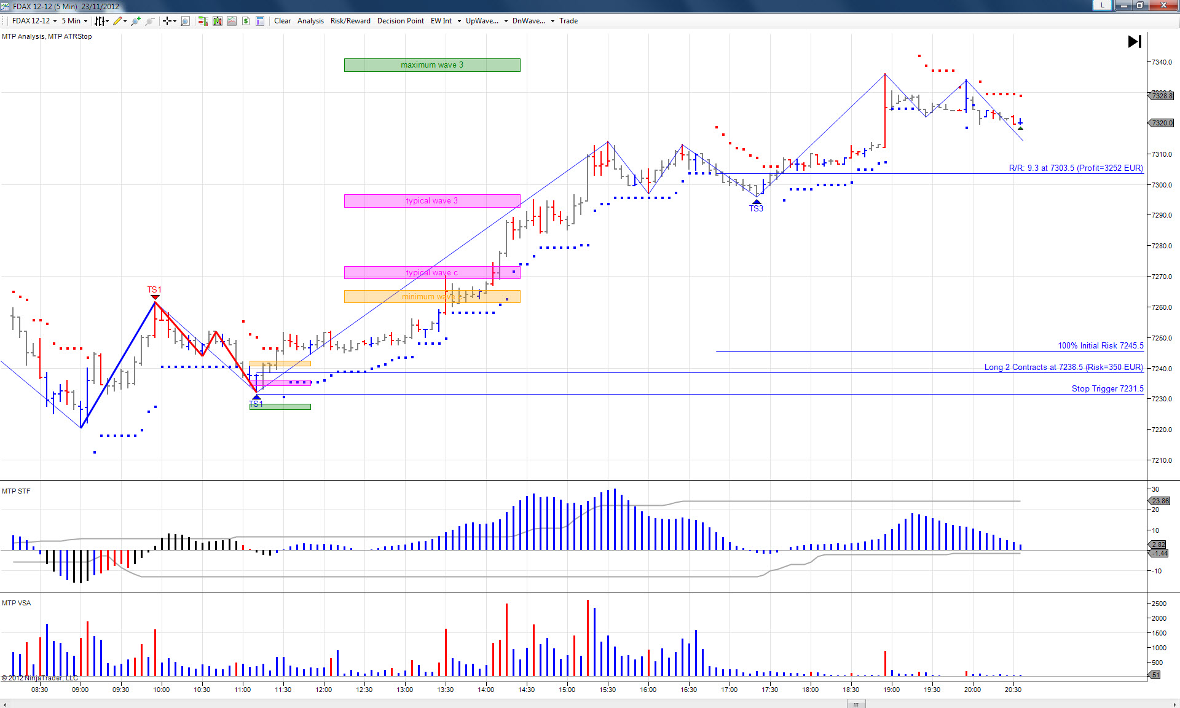This screenshot has width=1180, height=708.
Task: Select the R/R 9.3 profit line label
Action: [1076, 168]
